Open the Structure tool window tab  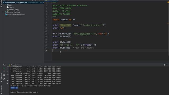pyautogui.click(x=1, y=89)
